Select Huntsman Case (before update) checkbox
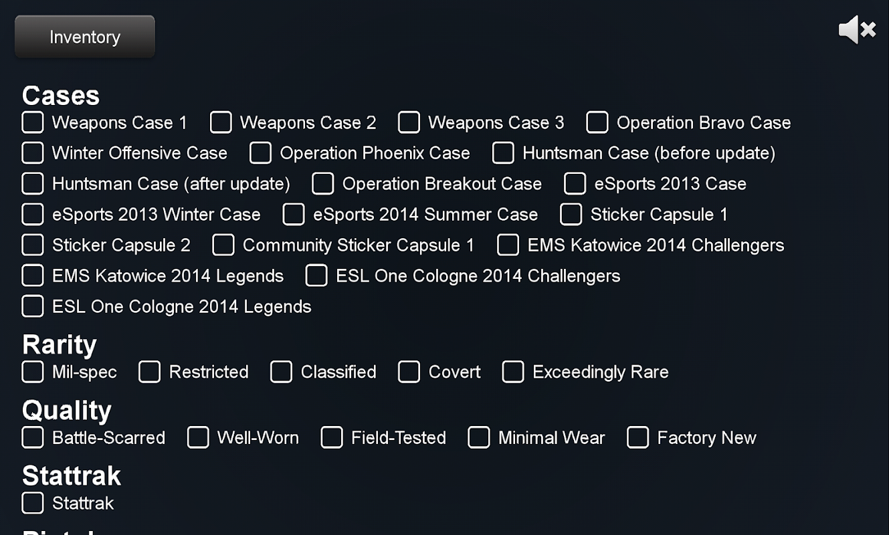This screenshot has height=535, width=889. tap(503, 152)
